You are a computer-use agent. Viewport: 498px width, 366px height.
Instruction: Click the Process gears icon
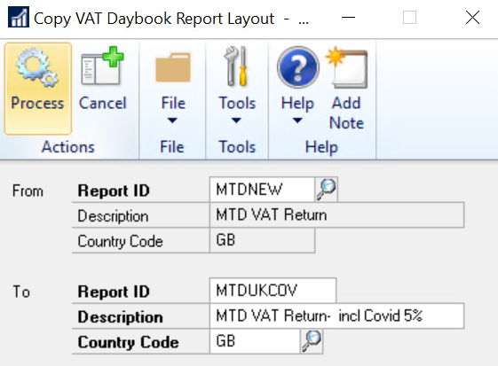coord(37,67)
